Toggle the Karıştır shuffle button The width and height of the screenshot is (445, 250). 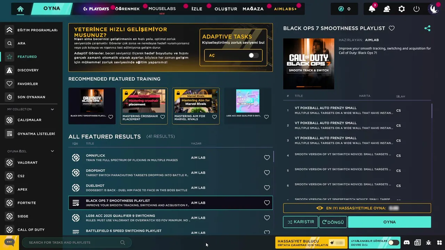[x=300, y=222]
